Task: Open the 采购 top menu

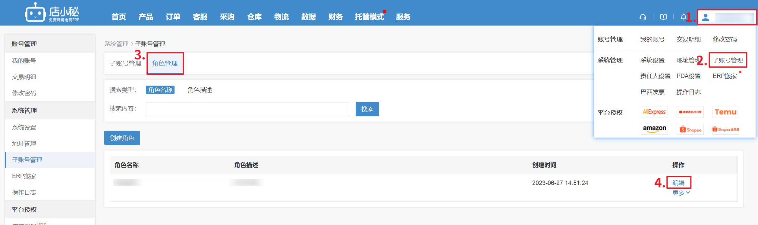Action: pyautogui.click(x=227, y=17)
